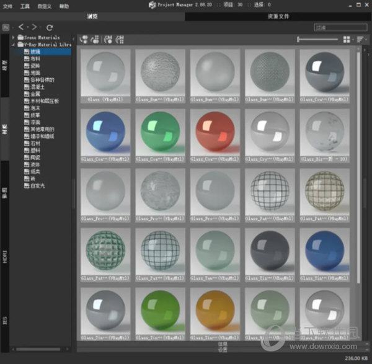The width and height of the screenshot is (372, 364).
Task: Expand the 设置 panel at the bottom
Action: (223, 349)
